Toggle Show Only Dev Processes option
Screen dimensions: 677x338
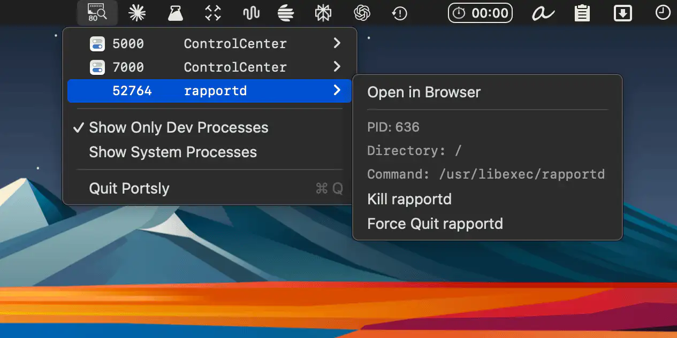[178, 128]
